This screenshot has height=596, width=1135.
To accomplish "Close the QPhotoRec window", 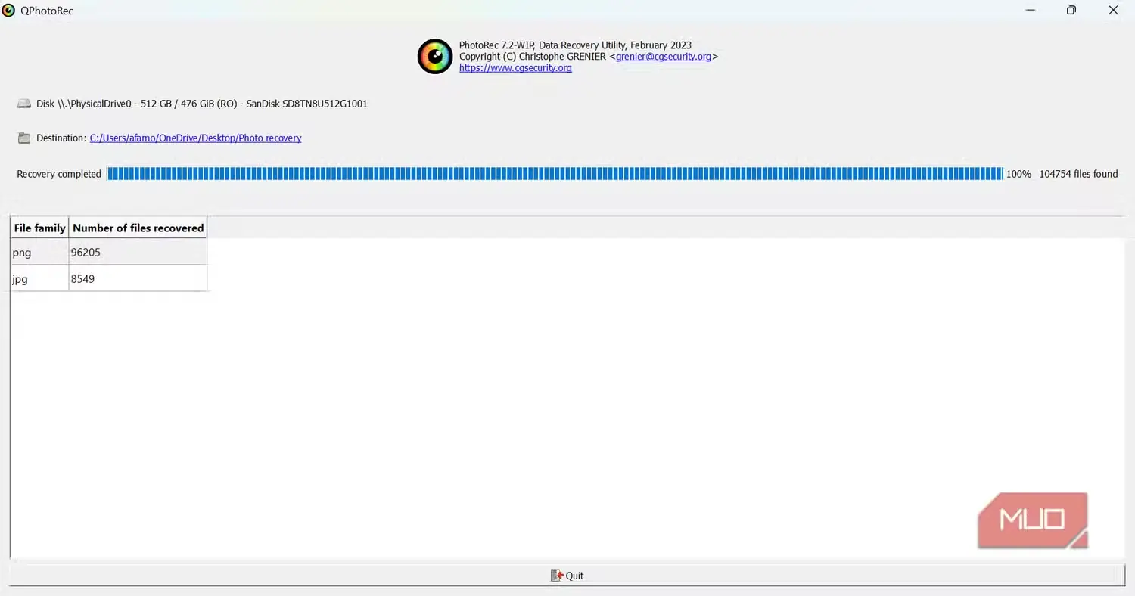I will pyautogui.click(x=1113, y=11).
